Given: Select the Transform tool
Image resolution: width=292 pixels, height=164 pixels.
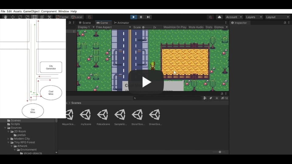Looking at the screenshot, I should [x=42, y=17].
